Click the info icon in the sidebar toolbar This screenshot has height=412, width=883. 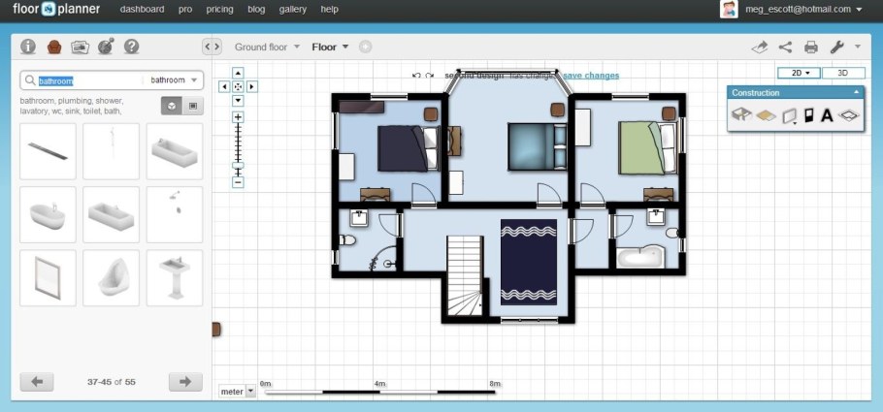point(28,47)
